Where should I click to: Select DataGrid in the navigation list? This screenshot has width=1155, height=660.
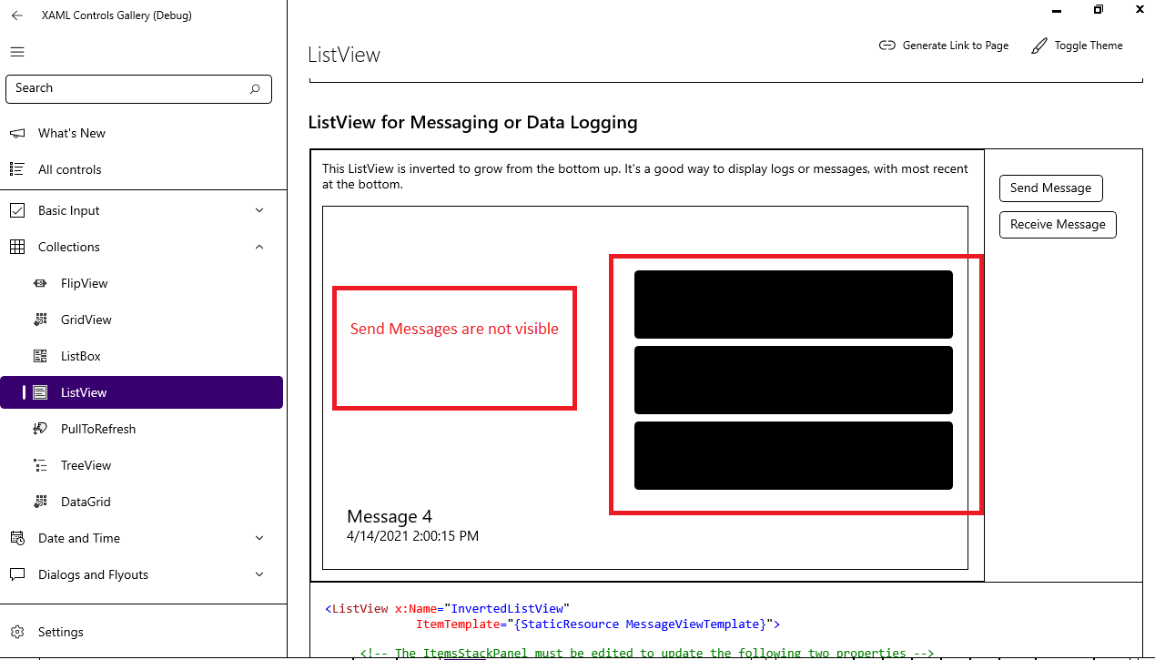point(142,502)
